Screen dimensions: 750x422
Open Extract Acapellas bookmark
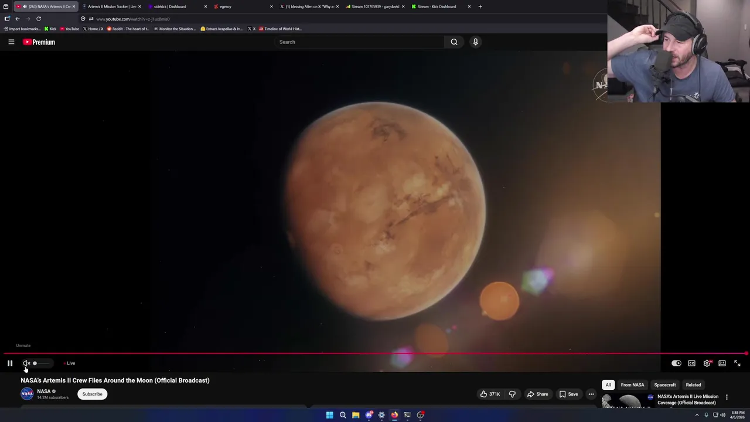click(221, 29)
